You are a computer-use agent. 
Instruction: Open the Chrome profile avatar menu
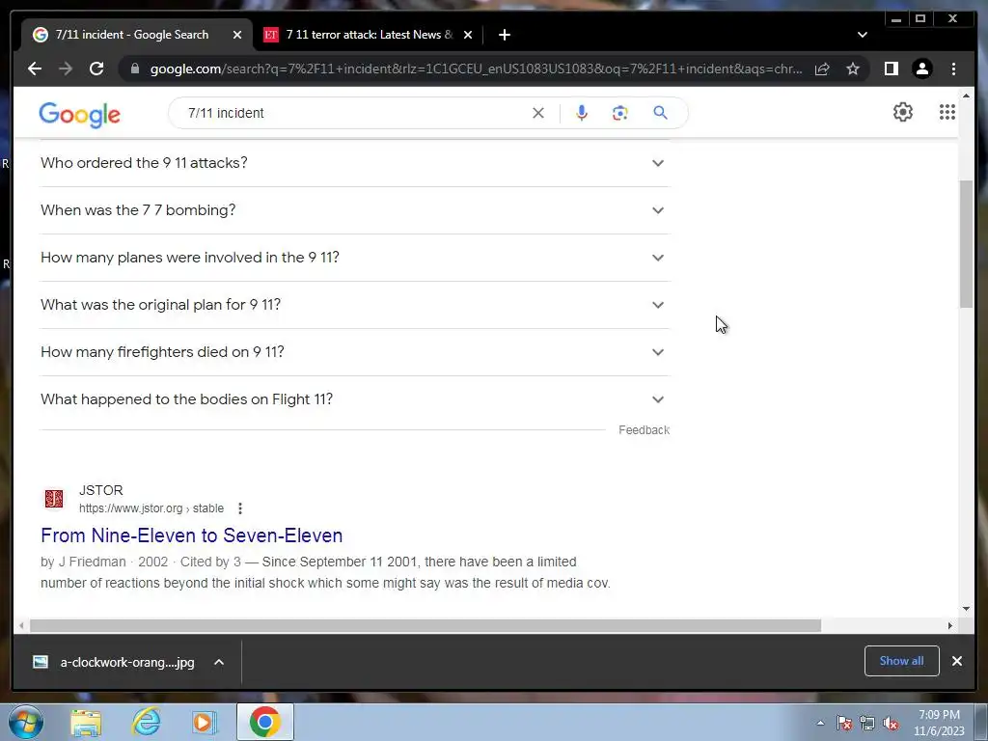(x=921, y=69)
